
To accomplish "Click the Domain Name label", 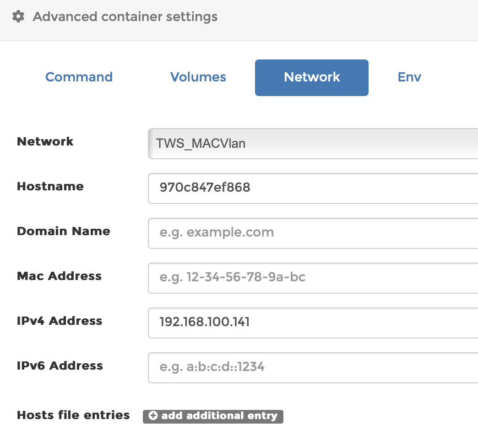I will coord(63,231).
